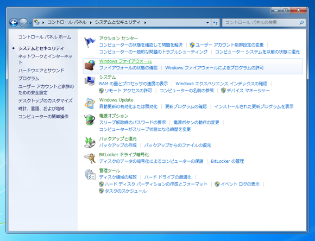
Task: Select デスクトップのカスタマイズ in sidebar
Action: (x=46, y=100)
